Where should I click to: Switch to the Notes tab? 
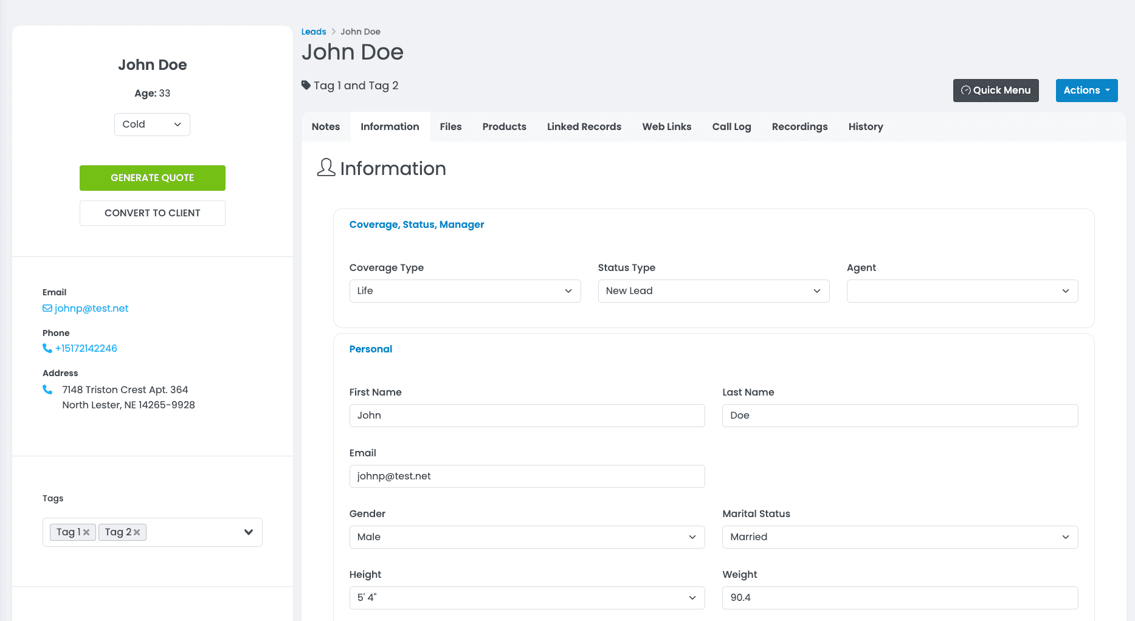point(326,126)
